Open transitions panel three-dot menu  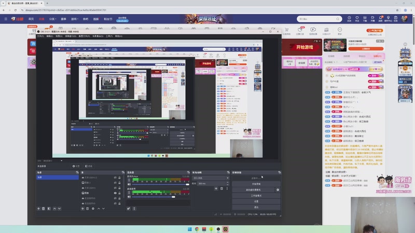coord(227,188)
